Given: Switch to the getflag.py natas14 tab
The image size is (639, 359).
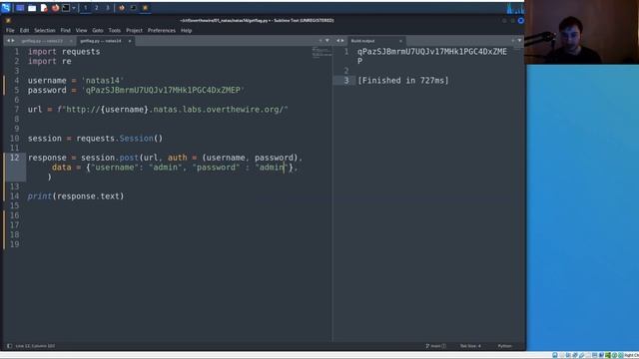Looking at the screenshot, I should 101,41.
